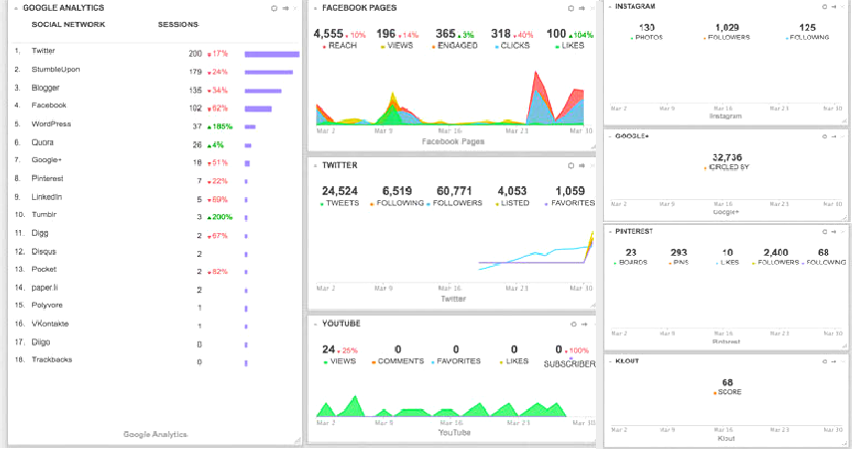Open settings icon of Pinterest widget
Image resolution: width=852 pixels, height=449 pixels.
824,231
